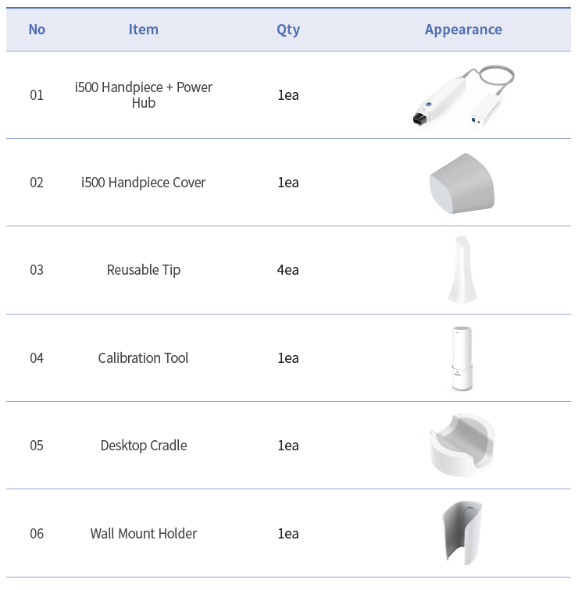Click row number 06
The image size is (582, 590).
point(37,534)
